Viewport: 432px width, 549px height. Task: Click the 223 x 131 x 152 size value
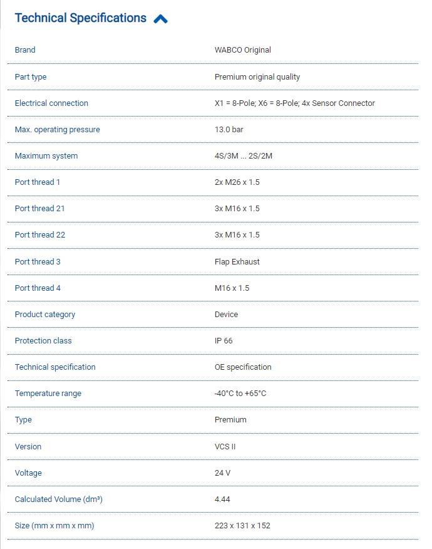click(x=242, y=526)
